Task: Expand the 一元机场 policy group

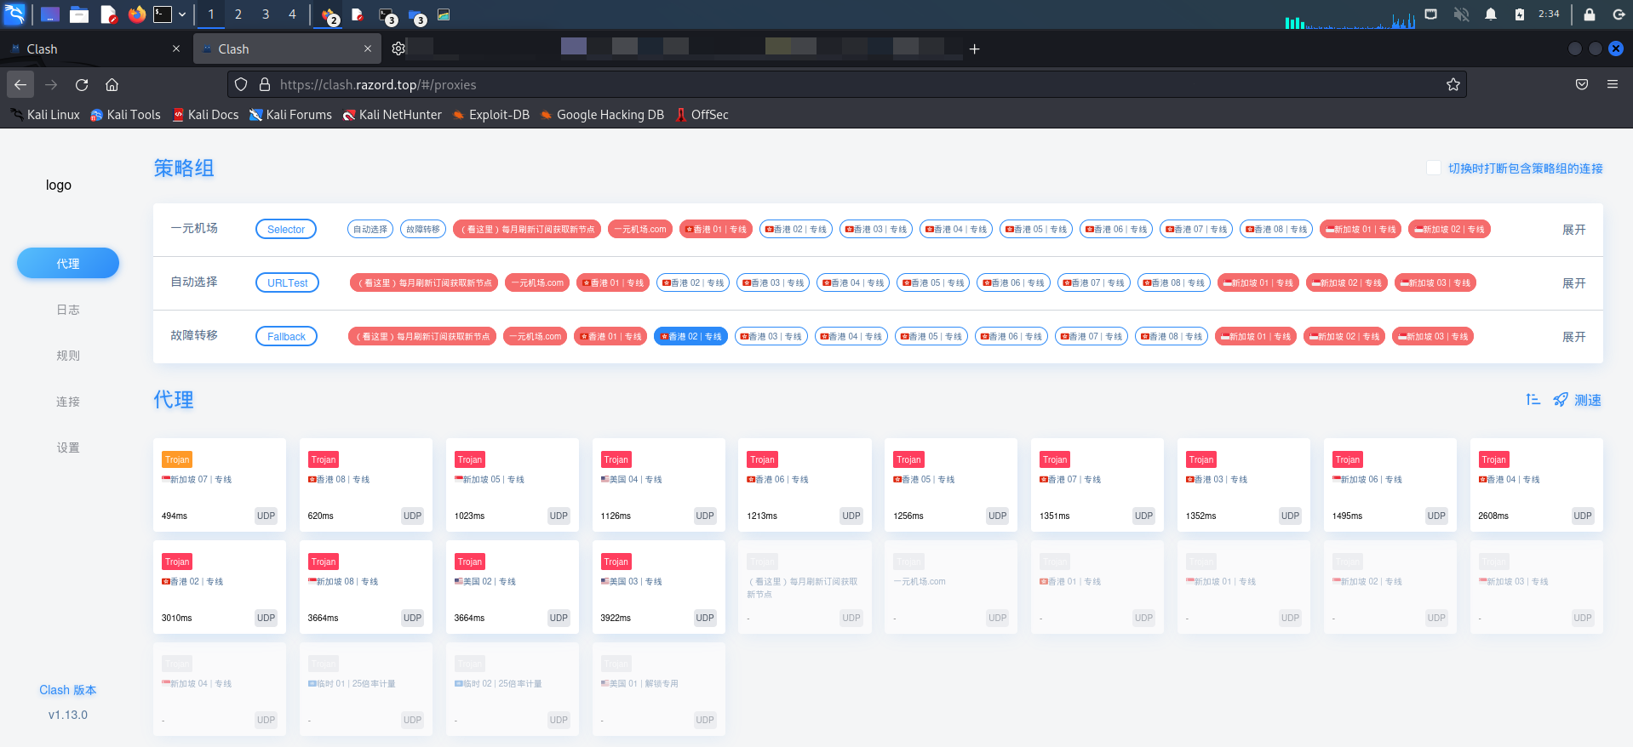Action: click(1573, 230)
